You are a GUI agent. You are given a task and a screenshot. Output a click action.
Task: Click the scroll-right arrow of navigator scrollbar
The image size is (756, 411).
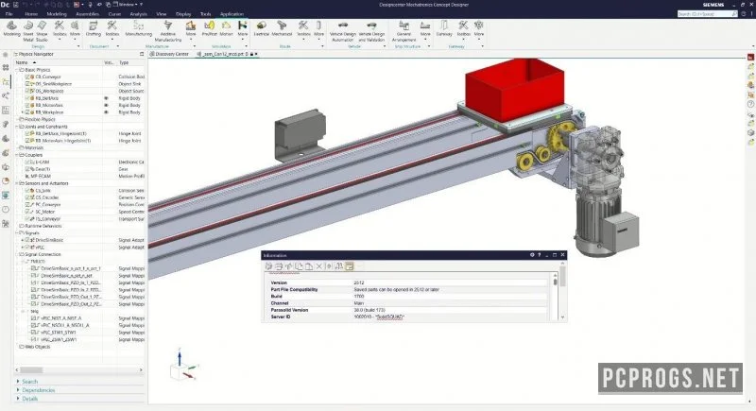coord(141,370)
